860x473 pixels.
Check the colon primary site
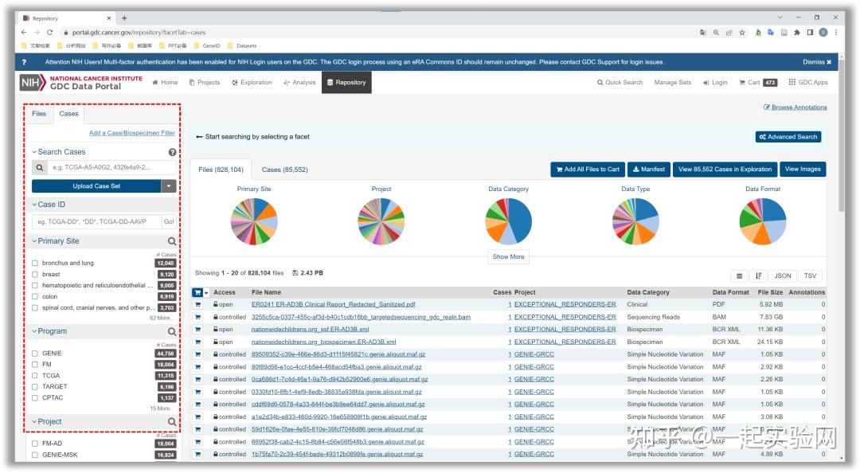click(x=34, y=297)
